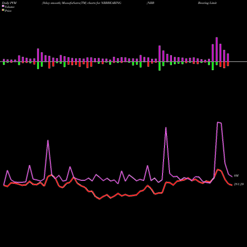Image resolution: width=247 pixels, height=247 pixels.
Task: Click the purple Volume legend swatch
Action: pyautogui.click(x=3, y=6)
